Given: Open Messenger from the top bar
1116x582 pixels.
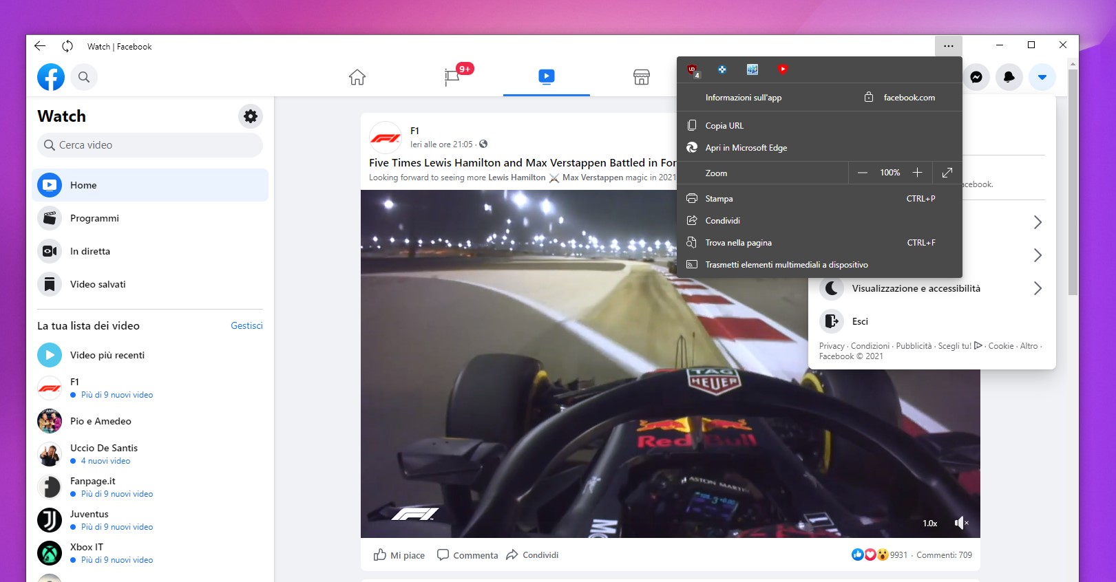Looking at the screenshot, I should [976, 77].
